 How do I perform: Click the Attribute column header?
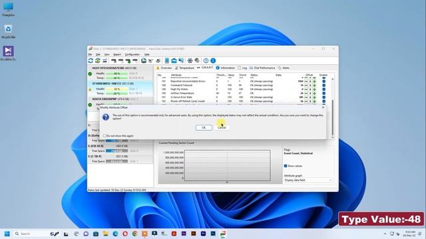176,75
